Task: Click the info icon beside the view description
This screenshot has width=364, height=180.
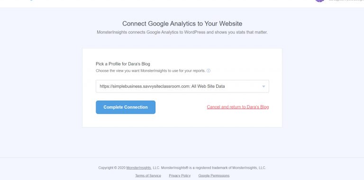Action: [x=209, y=71]
